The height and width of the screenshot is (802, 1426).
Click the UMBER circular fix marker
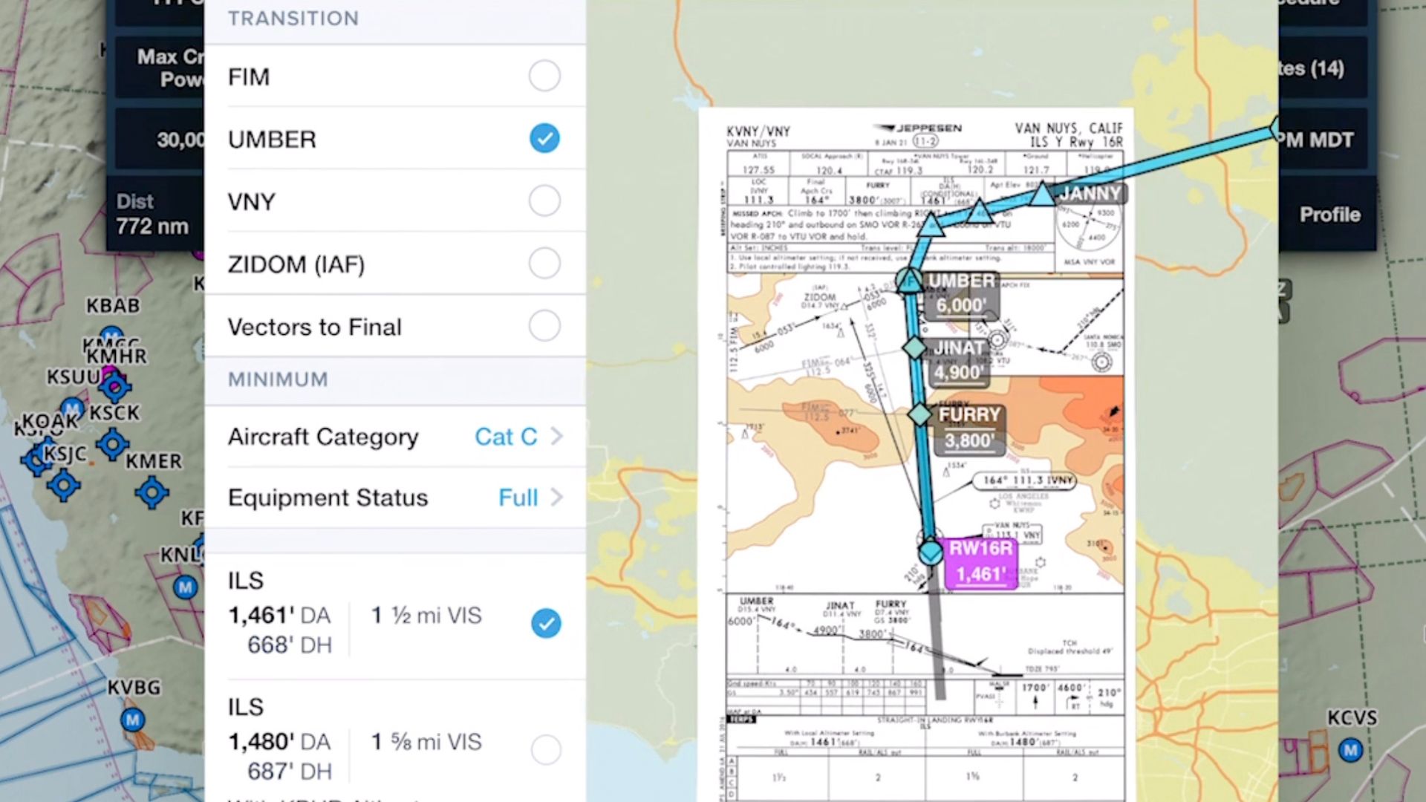point(908,281)
